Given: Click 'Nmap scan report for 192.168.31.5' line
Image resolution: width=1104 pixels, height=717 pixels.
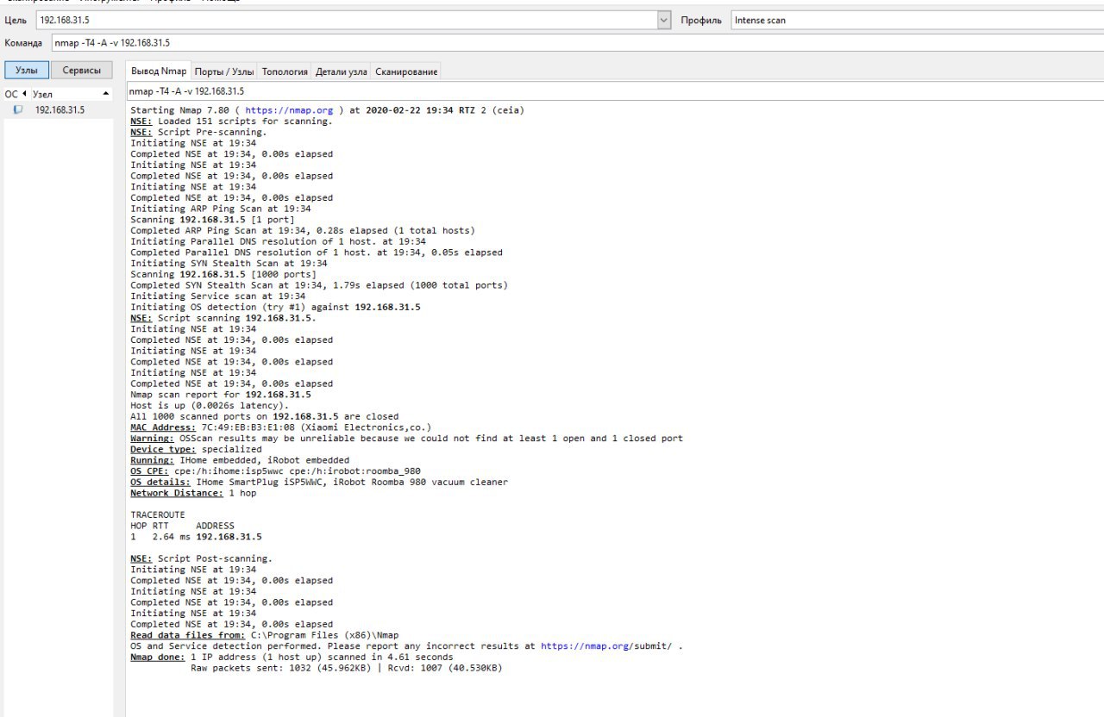Looking at the screenshot, I should 220,395.
